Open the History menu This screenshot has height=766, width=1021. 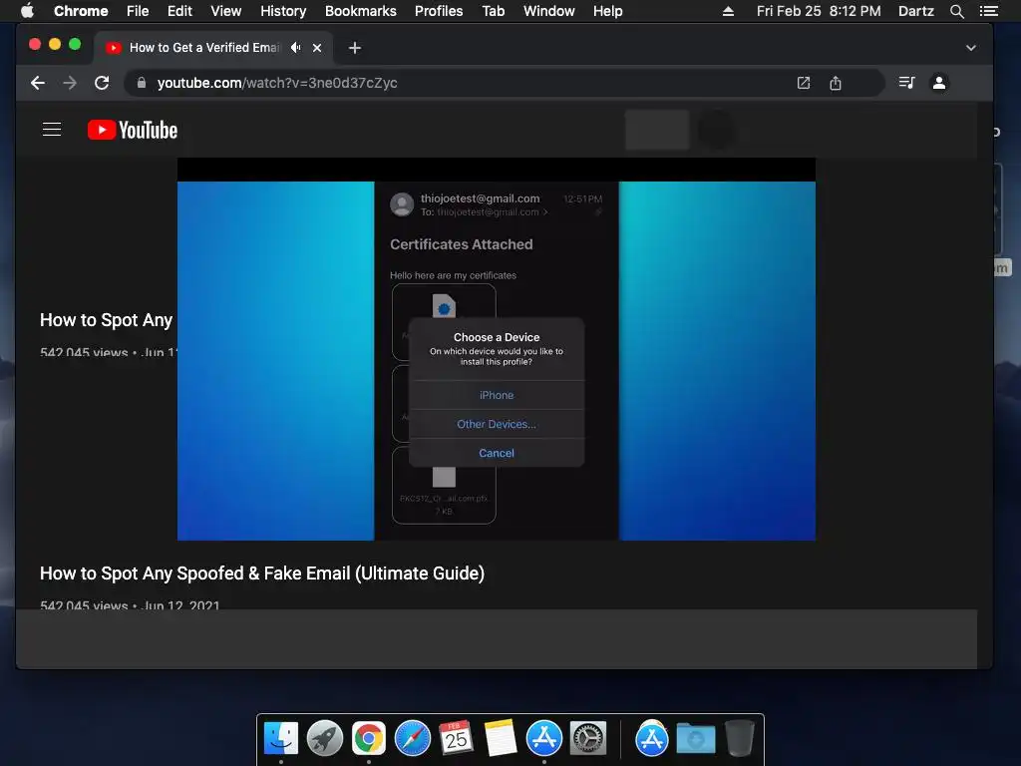tap(283, 11)
